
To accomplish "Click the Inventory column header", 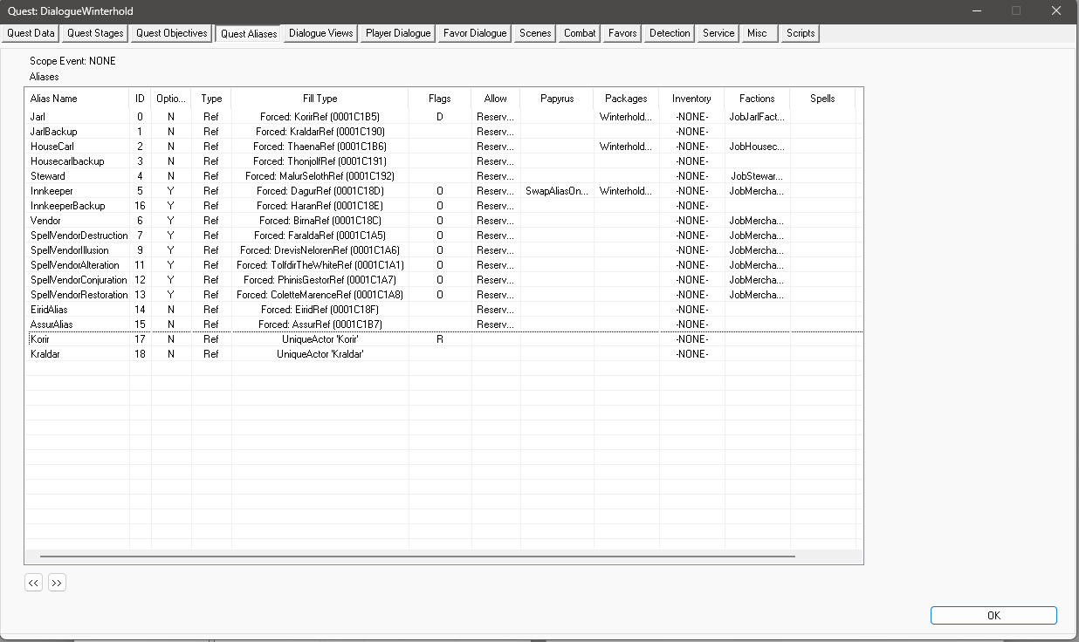I will click(x=692, y=99).
